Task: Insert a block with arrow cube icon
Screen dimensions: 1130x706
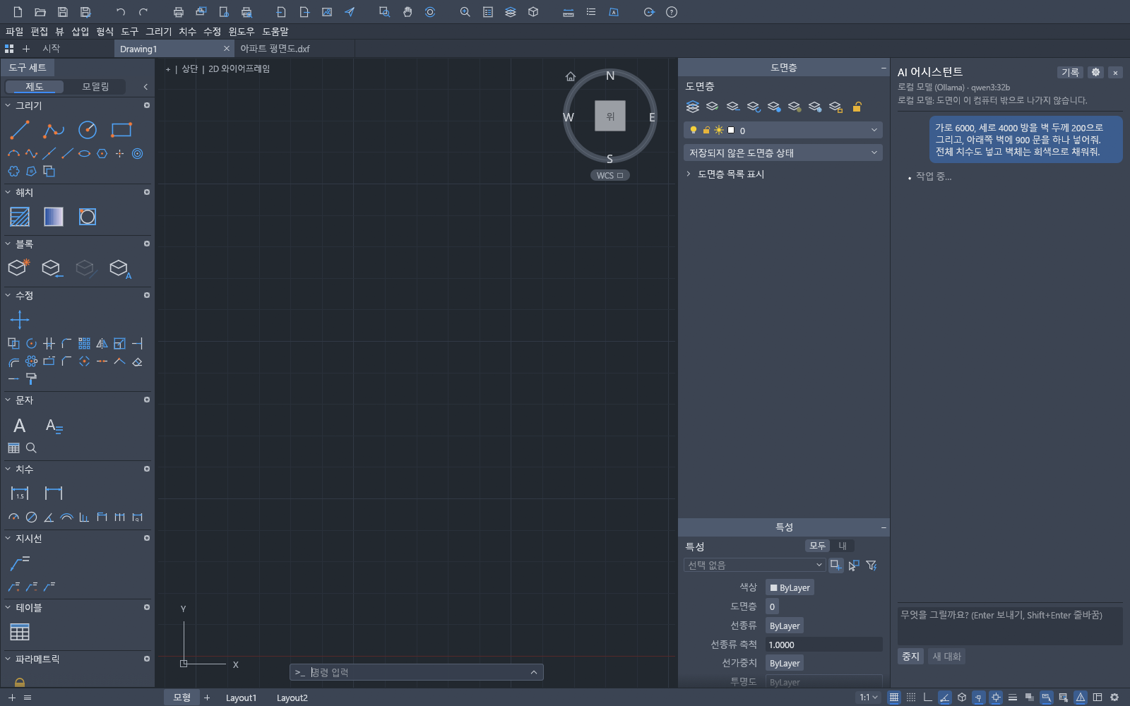Action: pyautogui.click(x=53, y=268)
